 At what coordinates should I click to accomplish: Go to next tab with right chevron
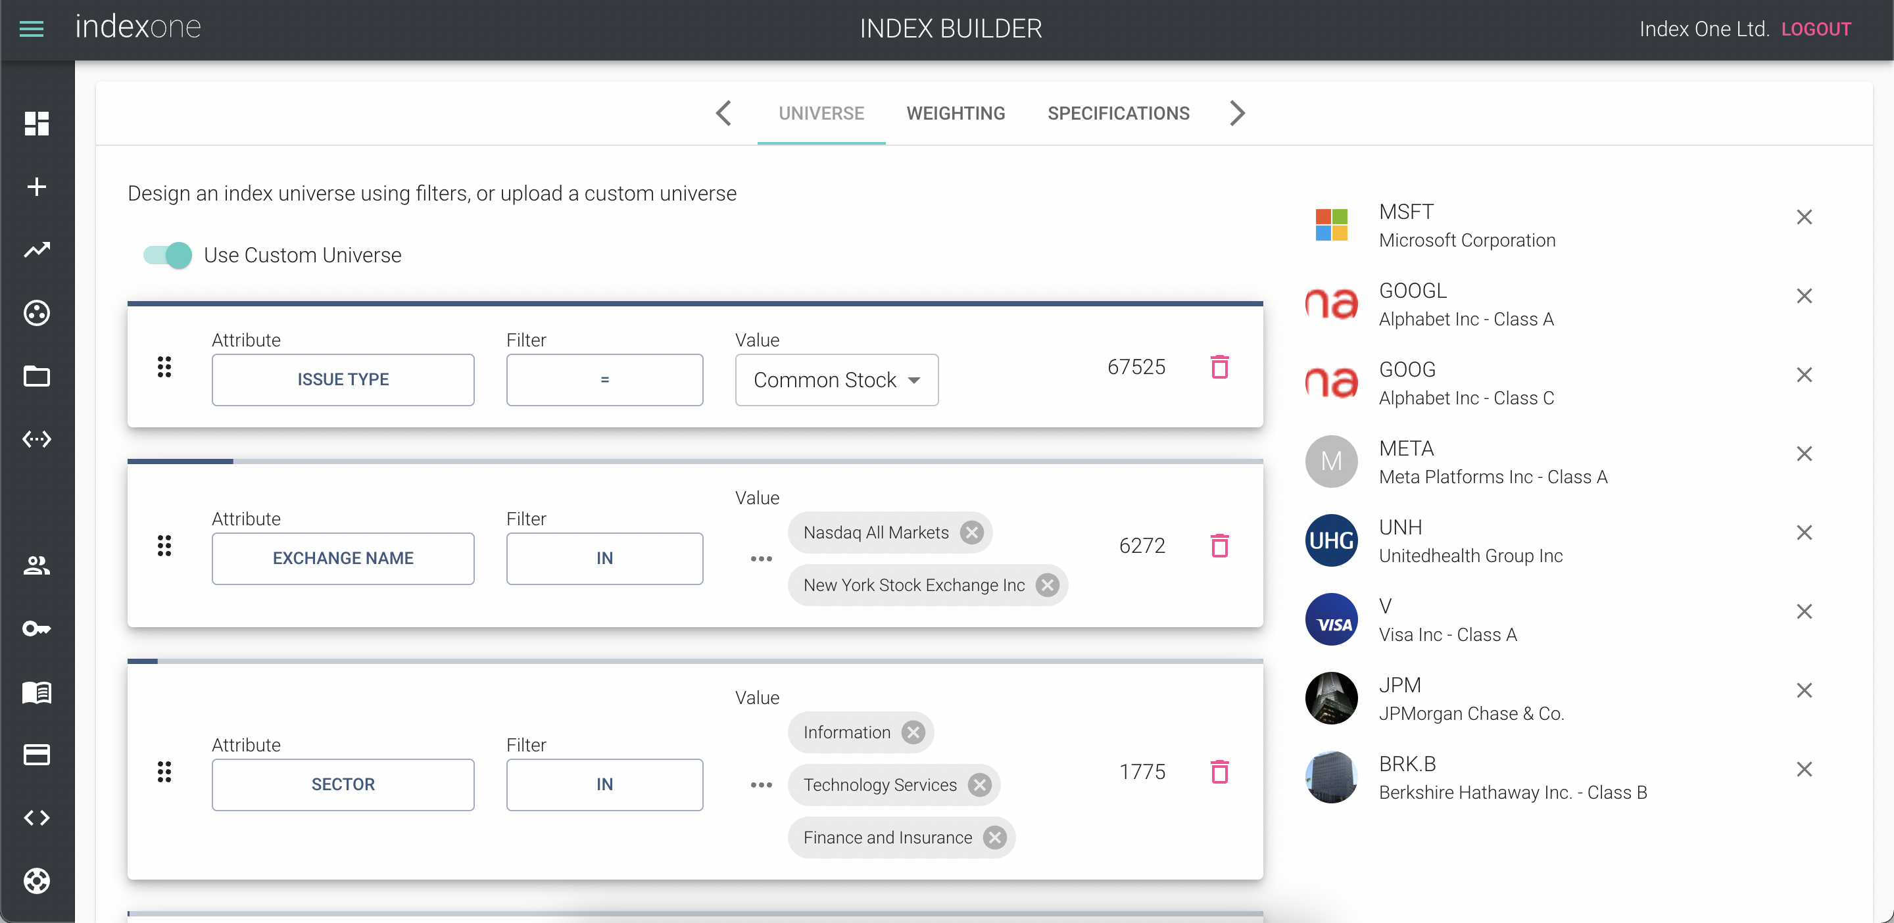[1238, 113]
